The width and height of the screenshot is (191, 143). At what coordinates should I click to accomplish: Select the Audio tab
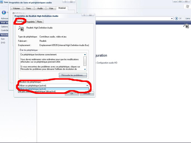(x=40, y=8)
